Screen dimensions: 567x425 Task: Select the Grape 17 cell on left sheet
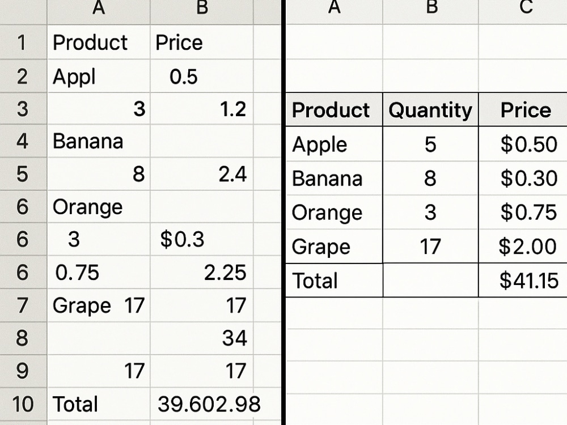point(98,305)
